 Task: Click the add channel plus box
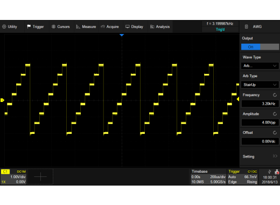(40, 176)
